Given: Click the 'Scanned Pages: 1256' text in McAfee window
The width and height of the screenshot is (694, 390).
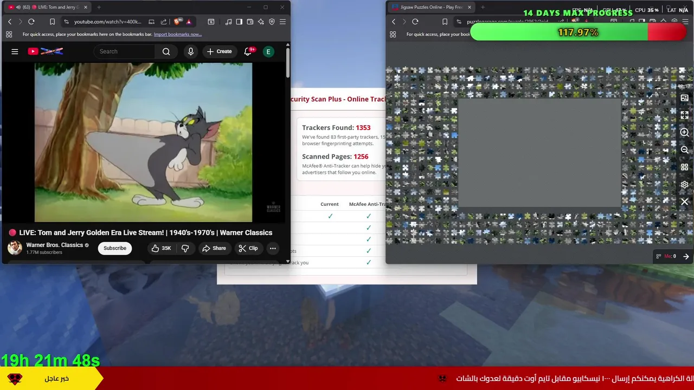Looking at the screenshot, I should [335, 157].
